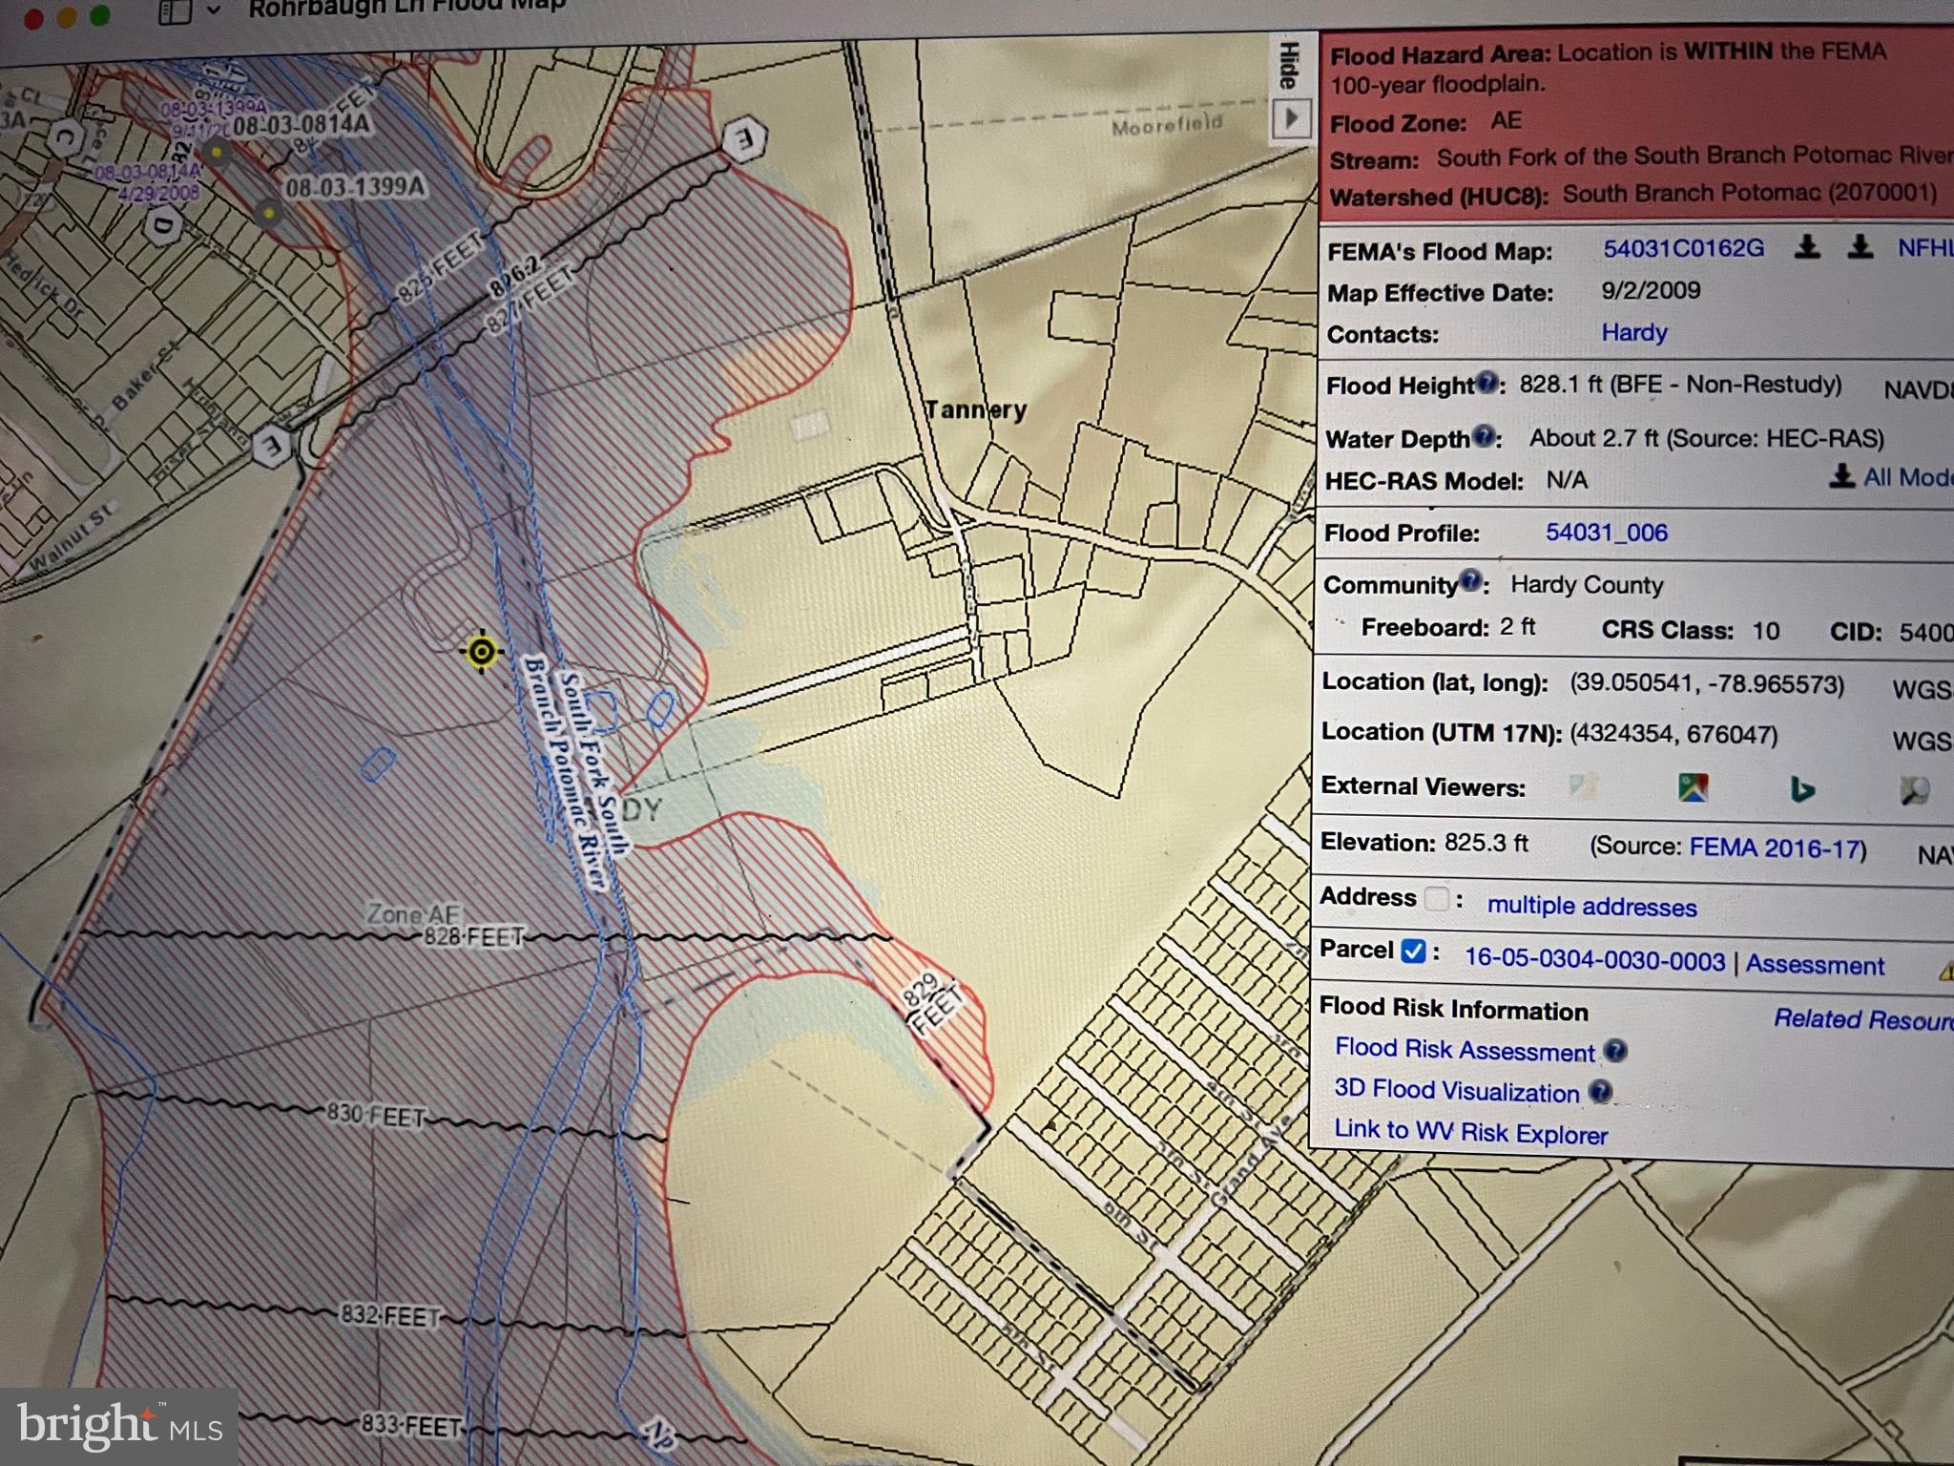
Task: Open the Flood Risk Assessment link
Action: tap(1464, 1049)
